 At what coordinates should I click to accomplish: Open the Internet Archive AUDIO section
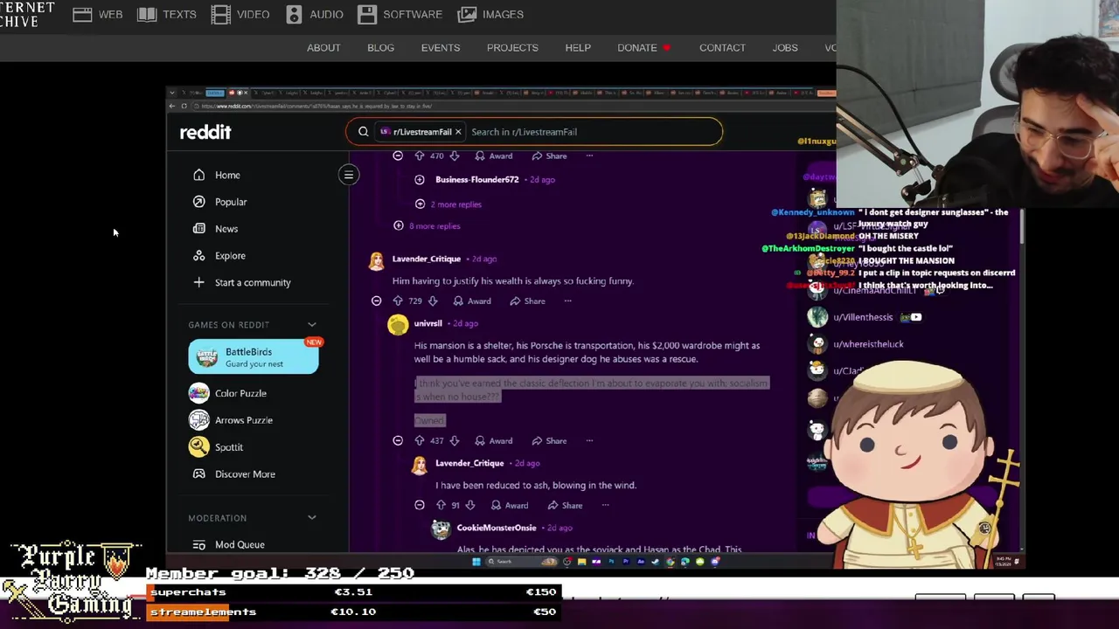pos(314,14)
